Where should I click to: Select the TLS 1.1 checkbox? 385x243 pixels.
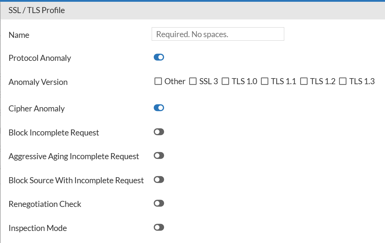point(264,81)
